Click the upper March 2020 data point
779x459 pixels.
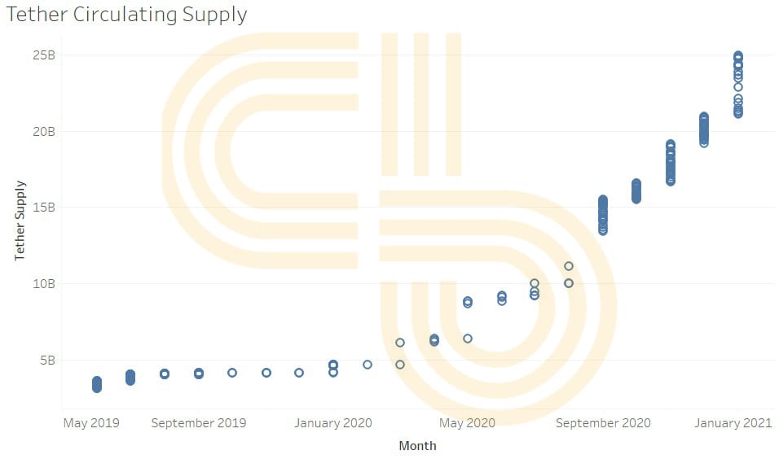(400, 343)
